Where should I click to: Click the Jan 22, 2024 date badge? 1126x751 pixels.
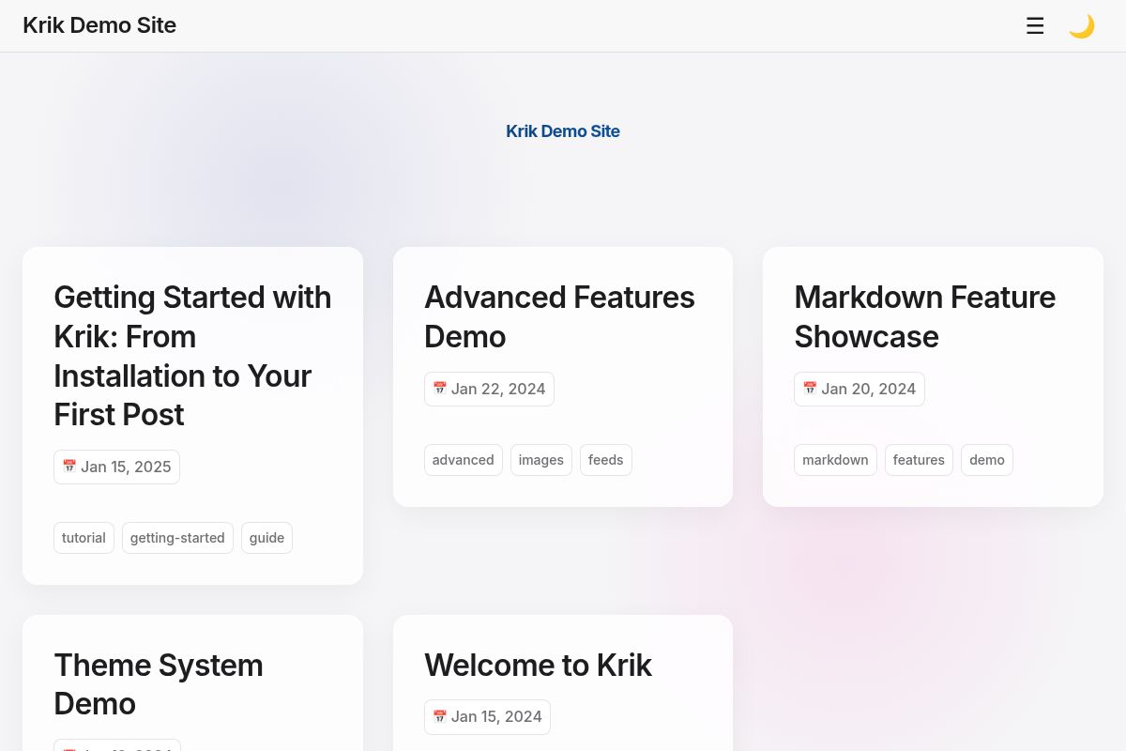click(x=489, y=389)
